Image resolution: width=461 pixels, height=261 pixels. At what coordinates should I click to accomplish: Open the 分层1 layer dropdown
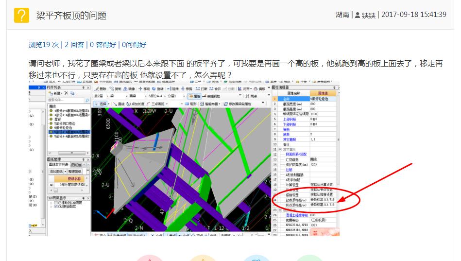[x=176, y=96]
